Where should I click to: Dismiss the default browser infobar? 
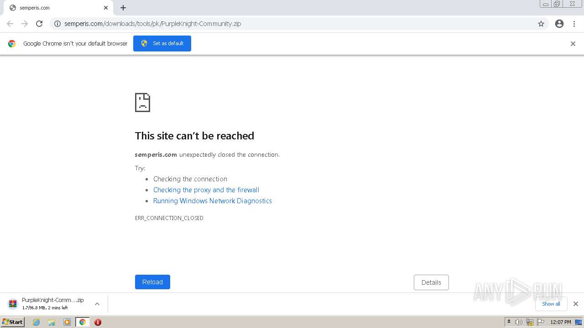pos(573,44)
